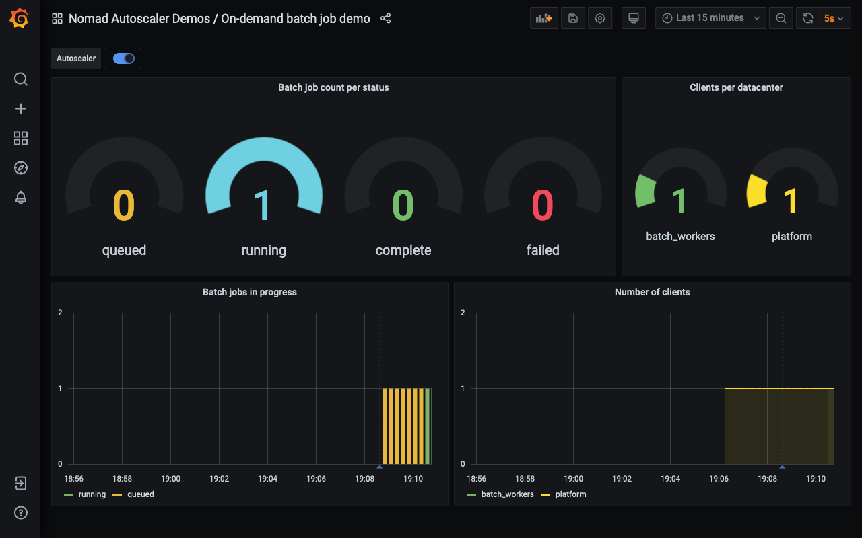The width and height of the screenshot is (862, 538).
Task: Open the 5s refresh interval dropdown
Action: [x=835, y=18]
